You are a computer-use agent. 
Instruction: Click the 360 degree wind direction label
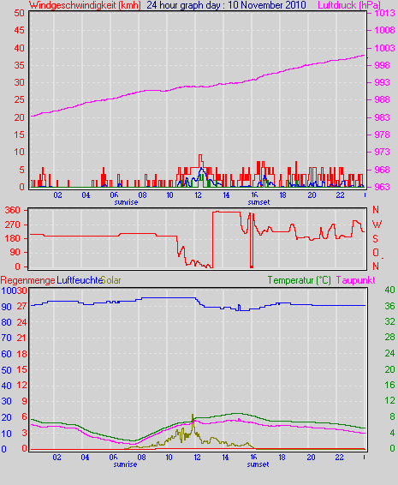coord(12,210)
